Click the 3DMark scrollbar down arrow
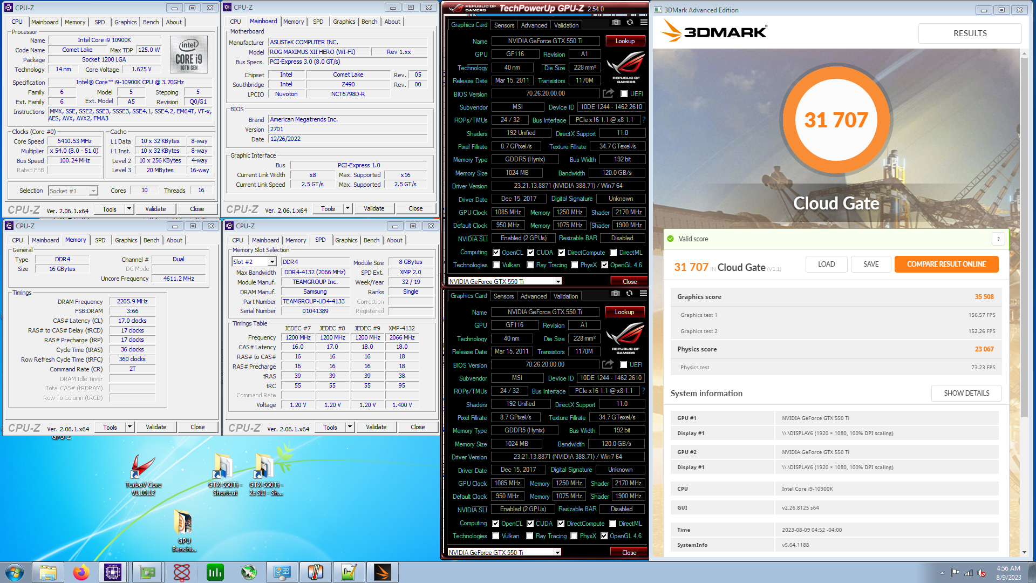1036x583 pixels. (x=1024, y=552)
